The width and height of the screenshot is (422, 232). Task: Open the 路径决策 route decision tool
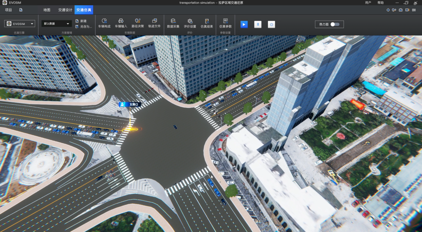(x=138, y=23)
